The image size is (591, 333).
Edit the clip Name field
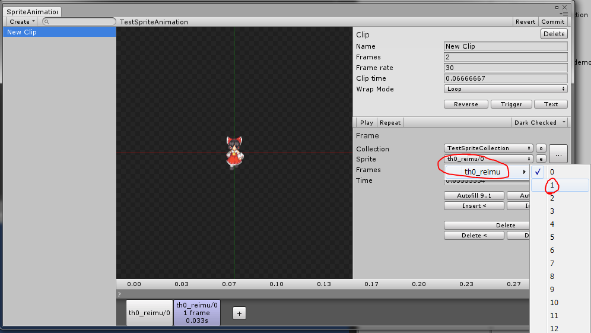coord(506,46)
